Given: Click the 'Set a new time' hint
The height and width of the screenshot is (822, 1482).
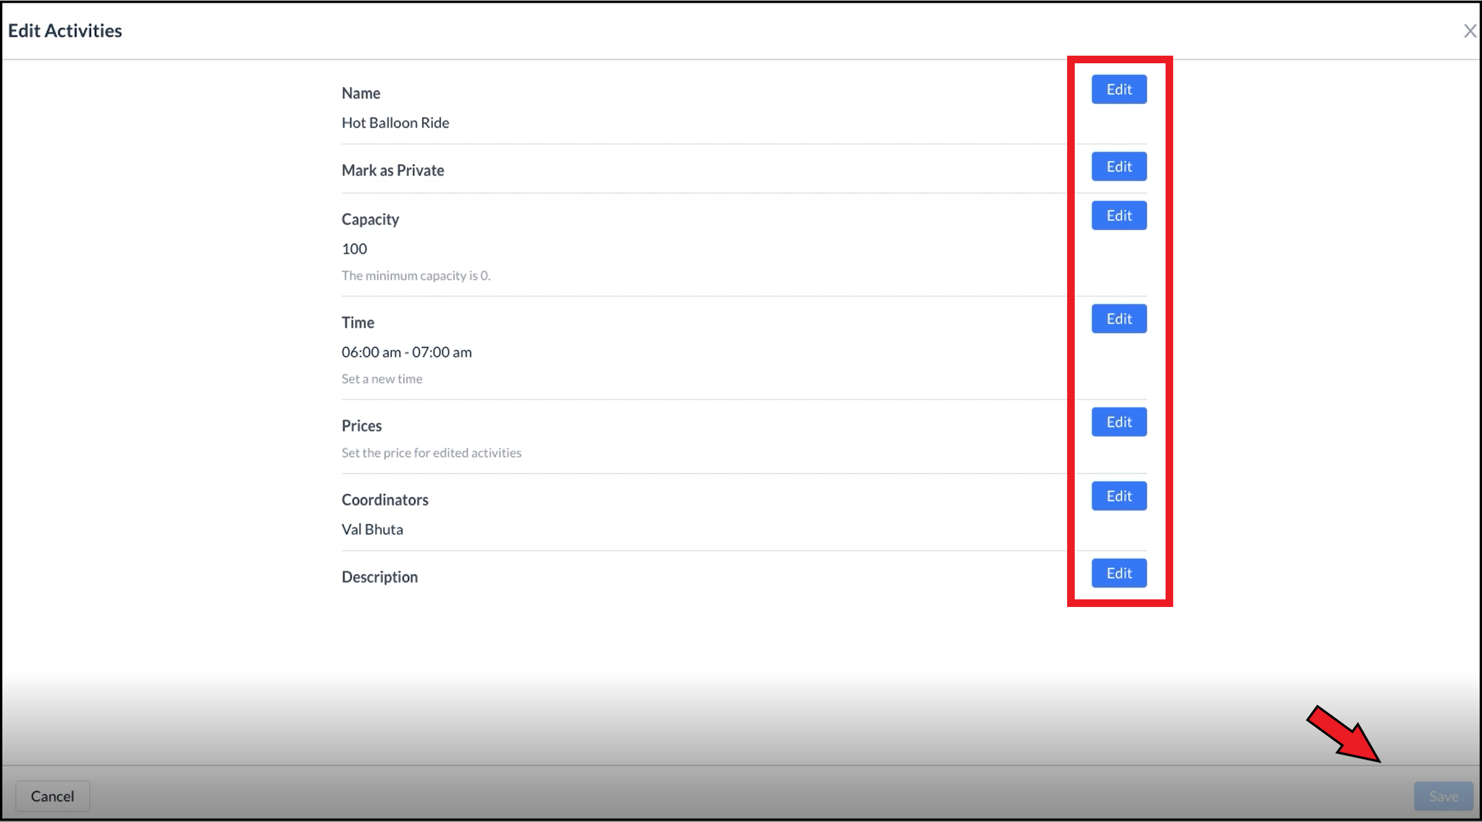Looking at the screenshot, I should (381, 379).
